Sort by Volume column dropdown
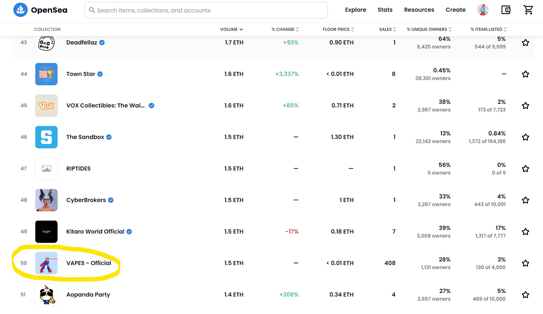 click(231, 29)
